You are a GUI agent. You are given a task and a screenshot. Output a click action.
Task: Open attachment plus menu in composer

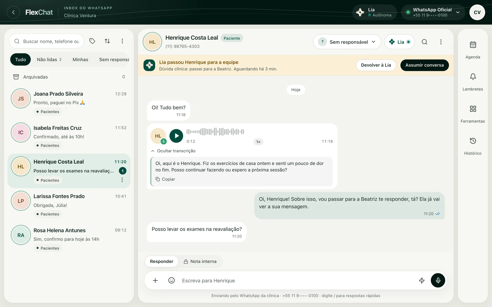(x=155, y=280)
